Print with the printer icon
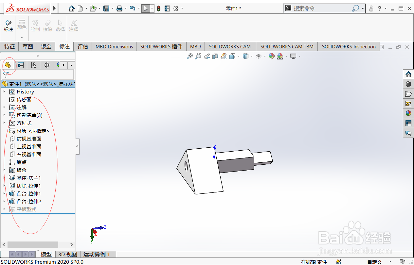 click(x=119, y=8)
